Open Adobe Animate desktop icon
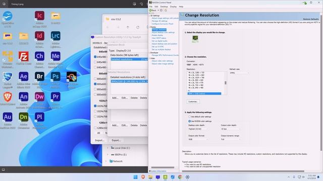Image resolution: width=323 pixels, height=181 pixels. click(24, 100)
